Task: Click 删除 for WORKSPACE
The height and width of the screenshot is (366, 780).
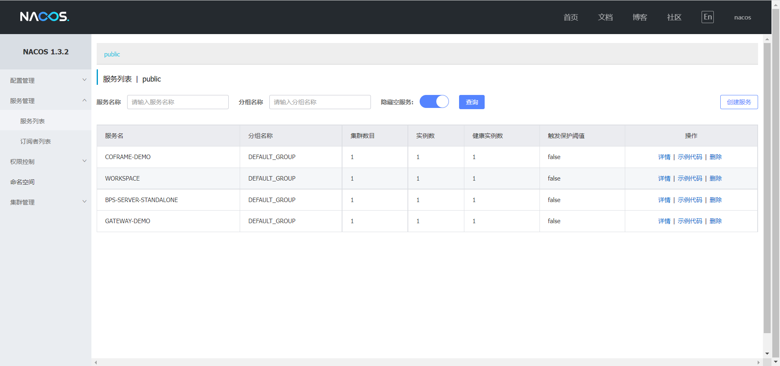Action: pyautogui.click(x=716, y=179)
